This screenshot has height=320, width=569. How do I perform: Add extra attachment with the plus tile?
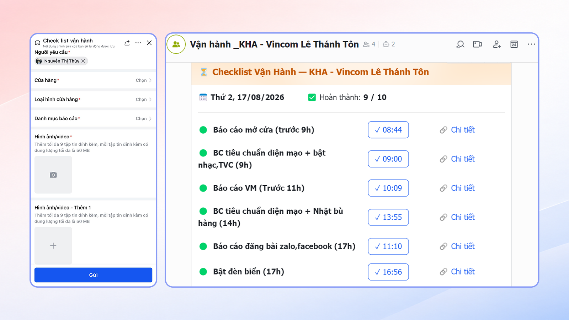click(53, 246)
